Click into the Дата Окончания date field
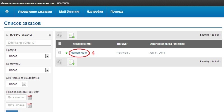 (x=16, y=105)
